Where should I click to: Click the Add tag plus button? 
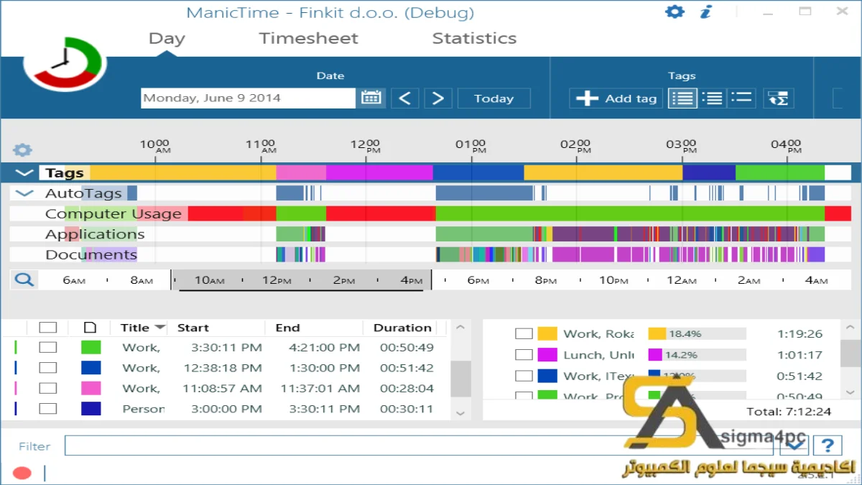(616, 98)
